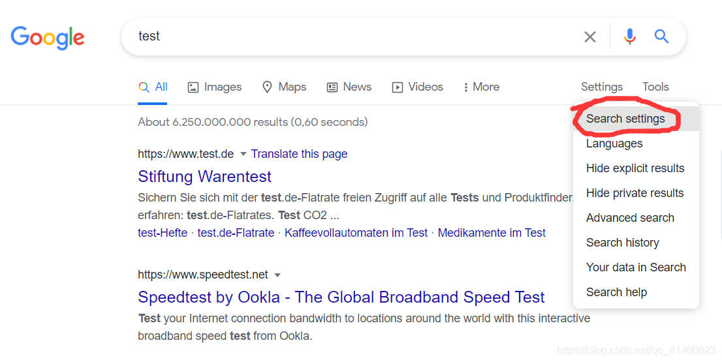The width and height of the screenshot is (722, 362).
Task: Open the News results tab
Action: (349, 87)
